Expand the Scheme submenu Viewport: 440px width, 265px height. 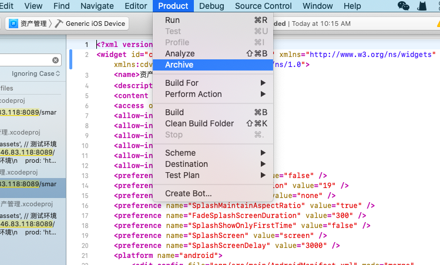[x=213, y=153]
